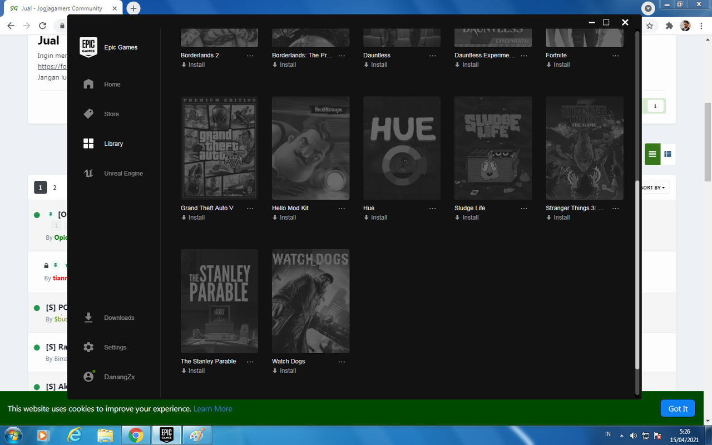712x445 pixels.
Task: Click the volume speaker tray icon
Action: pyautogui.click(x=634, y=435)
